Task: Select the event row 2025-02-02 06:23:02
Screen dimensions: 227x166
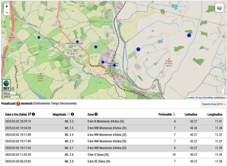Action: pyautogui.click(x=113, y=161)
